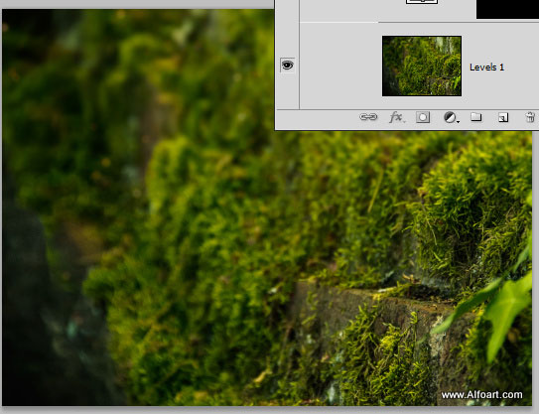This screenshot has height=414, width=539.
Task: Add a layer mask icon
Action: pyautogui.click(x=423, y=117)
